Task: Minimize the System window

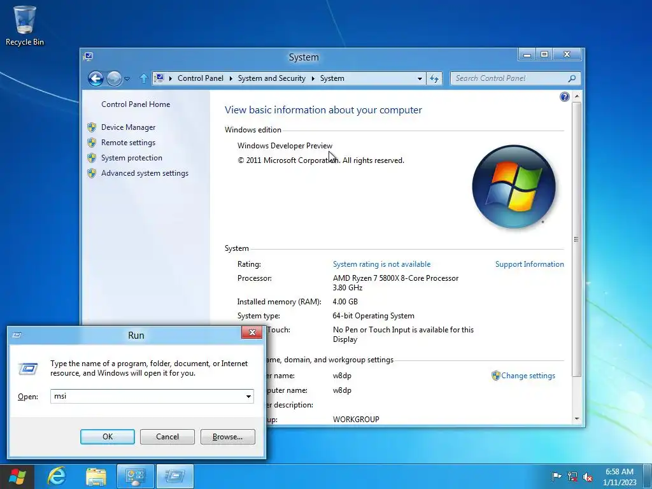Action: (527, 55)
